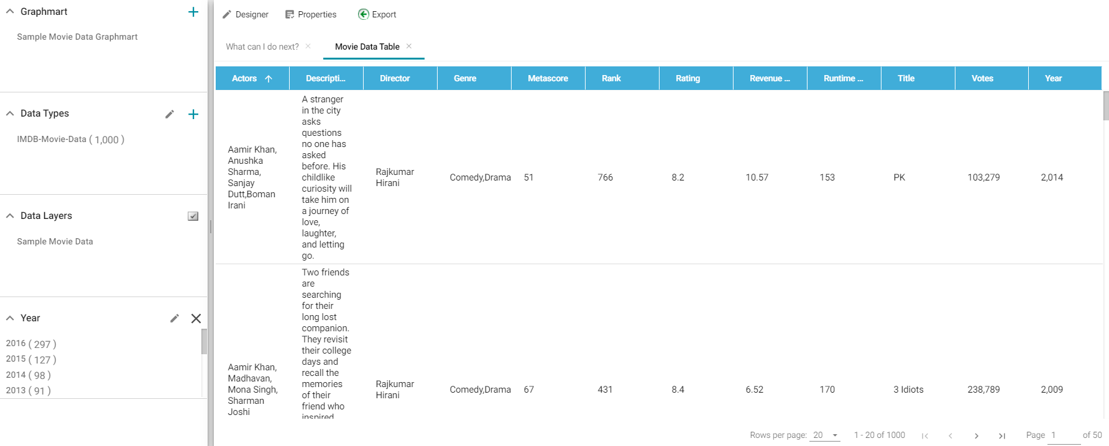This screenshot has height=446, width=1109.
Task: Sort table by Revenue column
Action: (x=770, y=78)
